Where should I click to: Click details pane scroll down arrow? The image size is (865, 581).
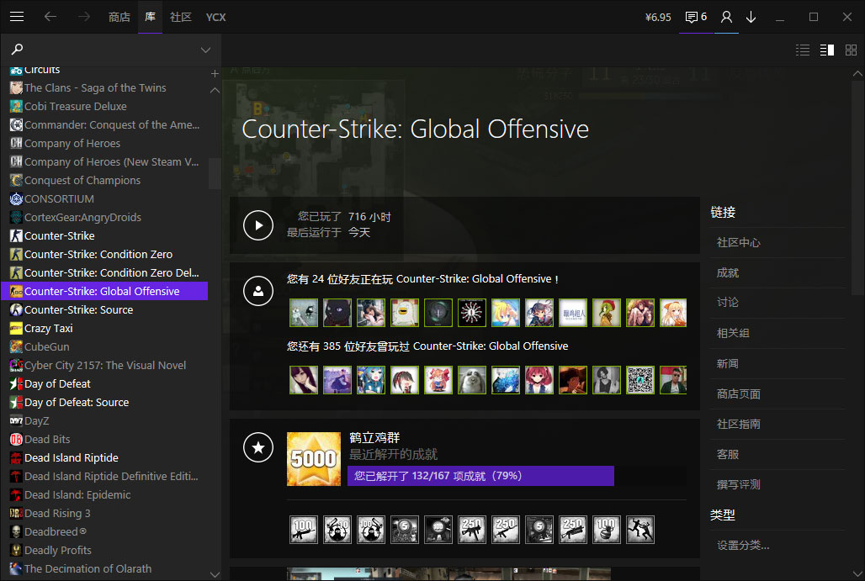pos(857,574)
